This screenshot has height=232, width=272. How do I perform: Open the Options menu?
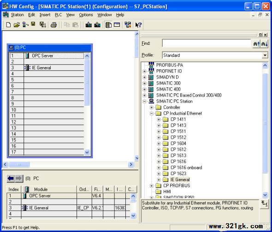point(86,15)
